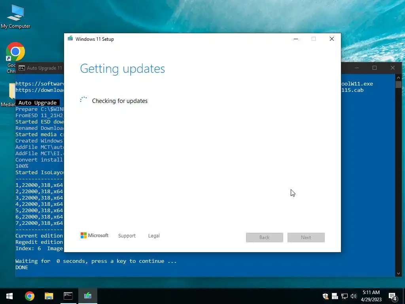Open the Windows Security shield tray icon
The width and height of the screenshot is (405, 304).
click(326, 296)
